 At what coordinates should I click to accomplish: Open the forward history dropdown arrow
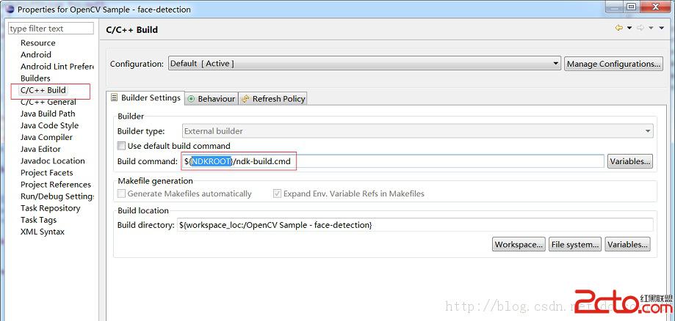click(651, 29)
